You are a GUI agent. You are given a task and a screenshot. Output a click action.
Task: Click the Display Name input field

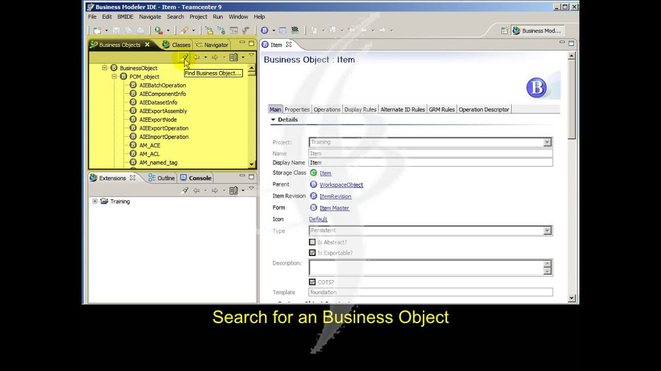tap(431, 163)
